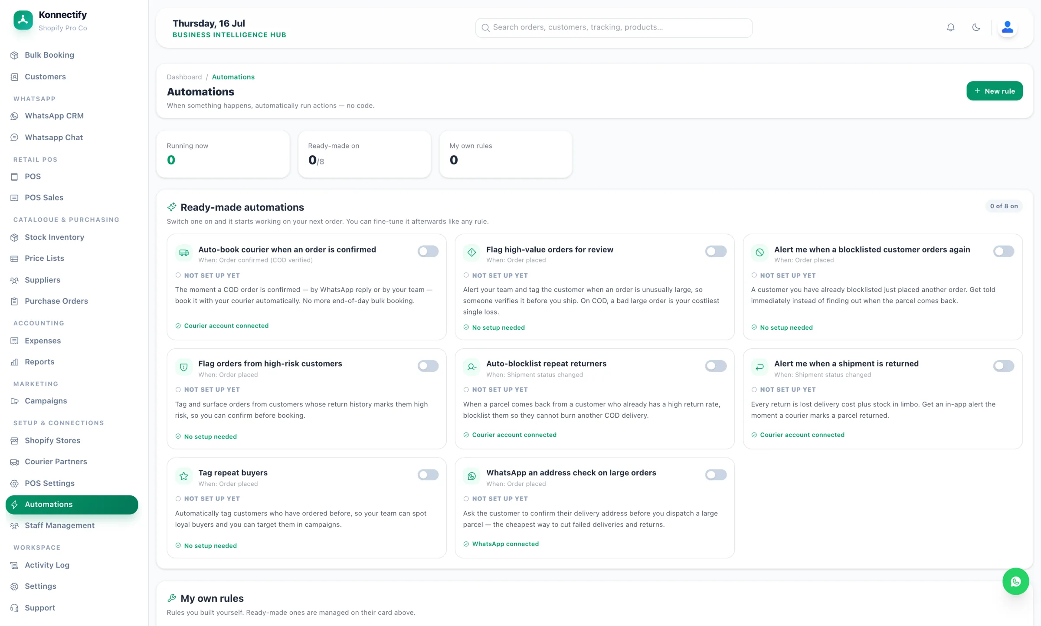Open the Expenses page
Image resolution: width=1041 pixels, height=626 pixels.
72,341
